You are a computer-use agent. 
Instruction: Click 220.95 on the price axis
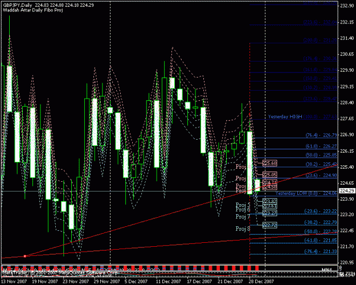click(347, 262)
